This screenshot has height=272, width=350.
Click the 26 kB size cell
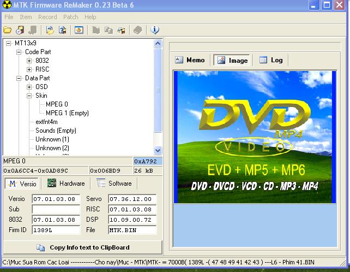[x=148, y=170]
